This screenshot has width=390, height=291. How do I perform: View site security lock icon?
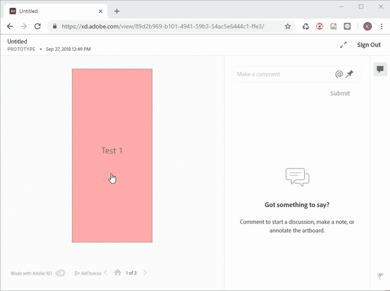tap(55, 26)
